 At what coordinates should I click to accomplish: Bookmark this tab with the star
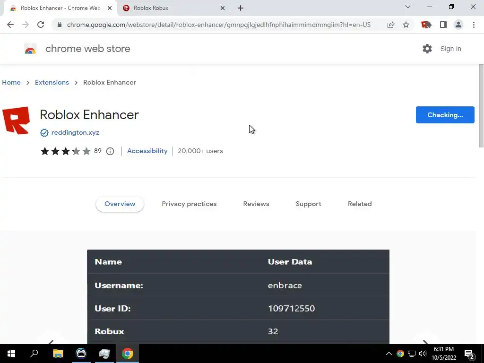[x=406, y=25]
